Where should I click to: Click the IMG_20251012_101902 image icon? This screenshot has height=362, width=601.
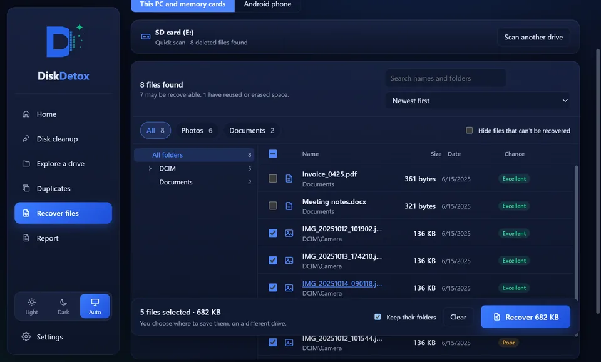click(x=289, y=233)
